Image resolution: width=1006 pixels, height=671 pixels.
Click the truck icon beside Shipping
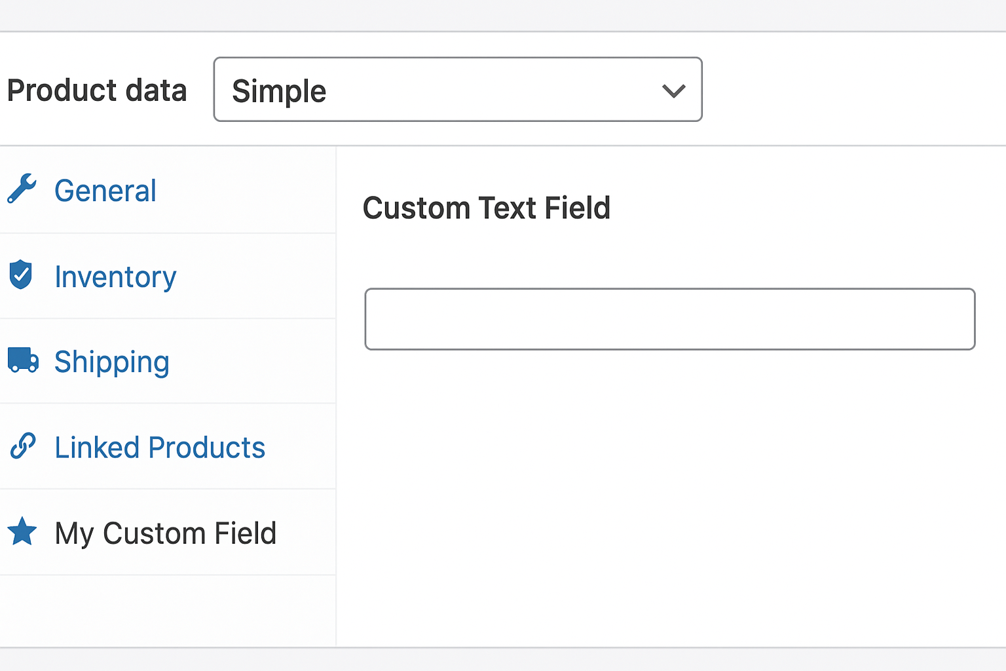(x=23, y=360)
